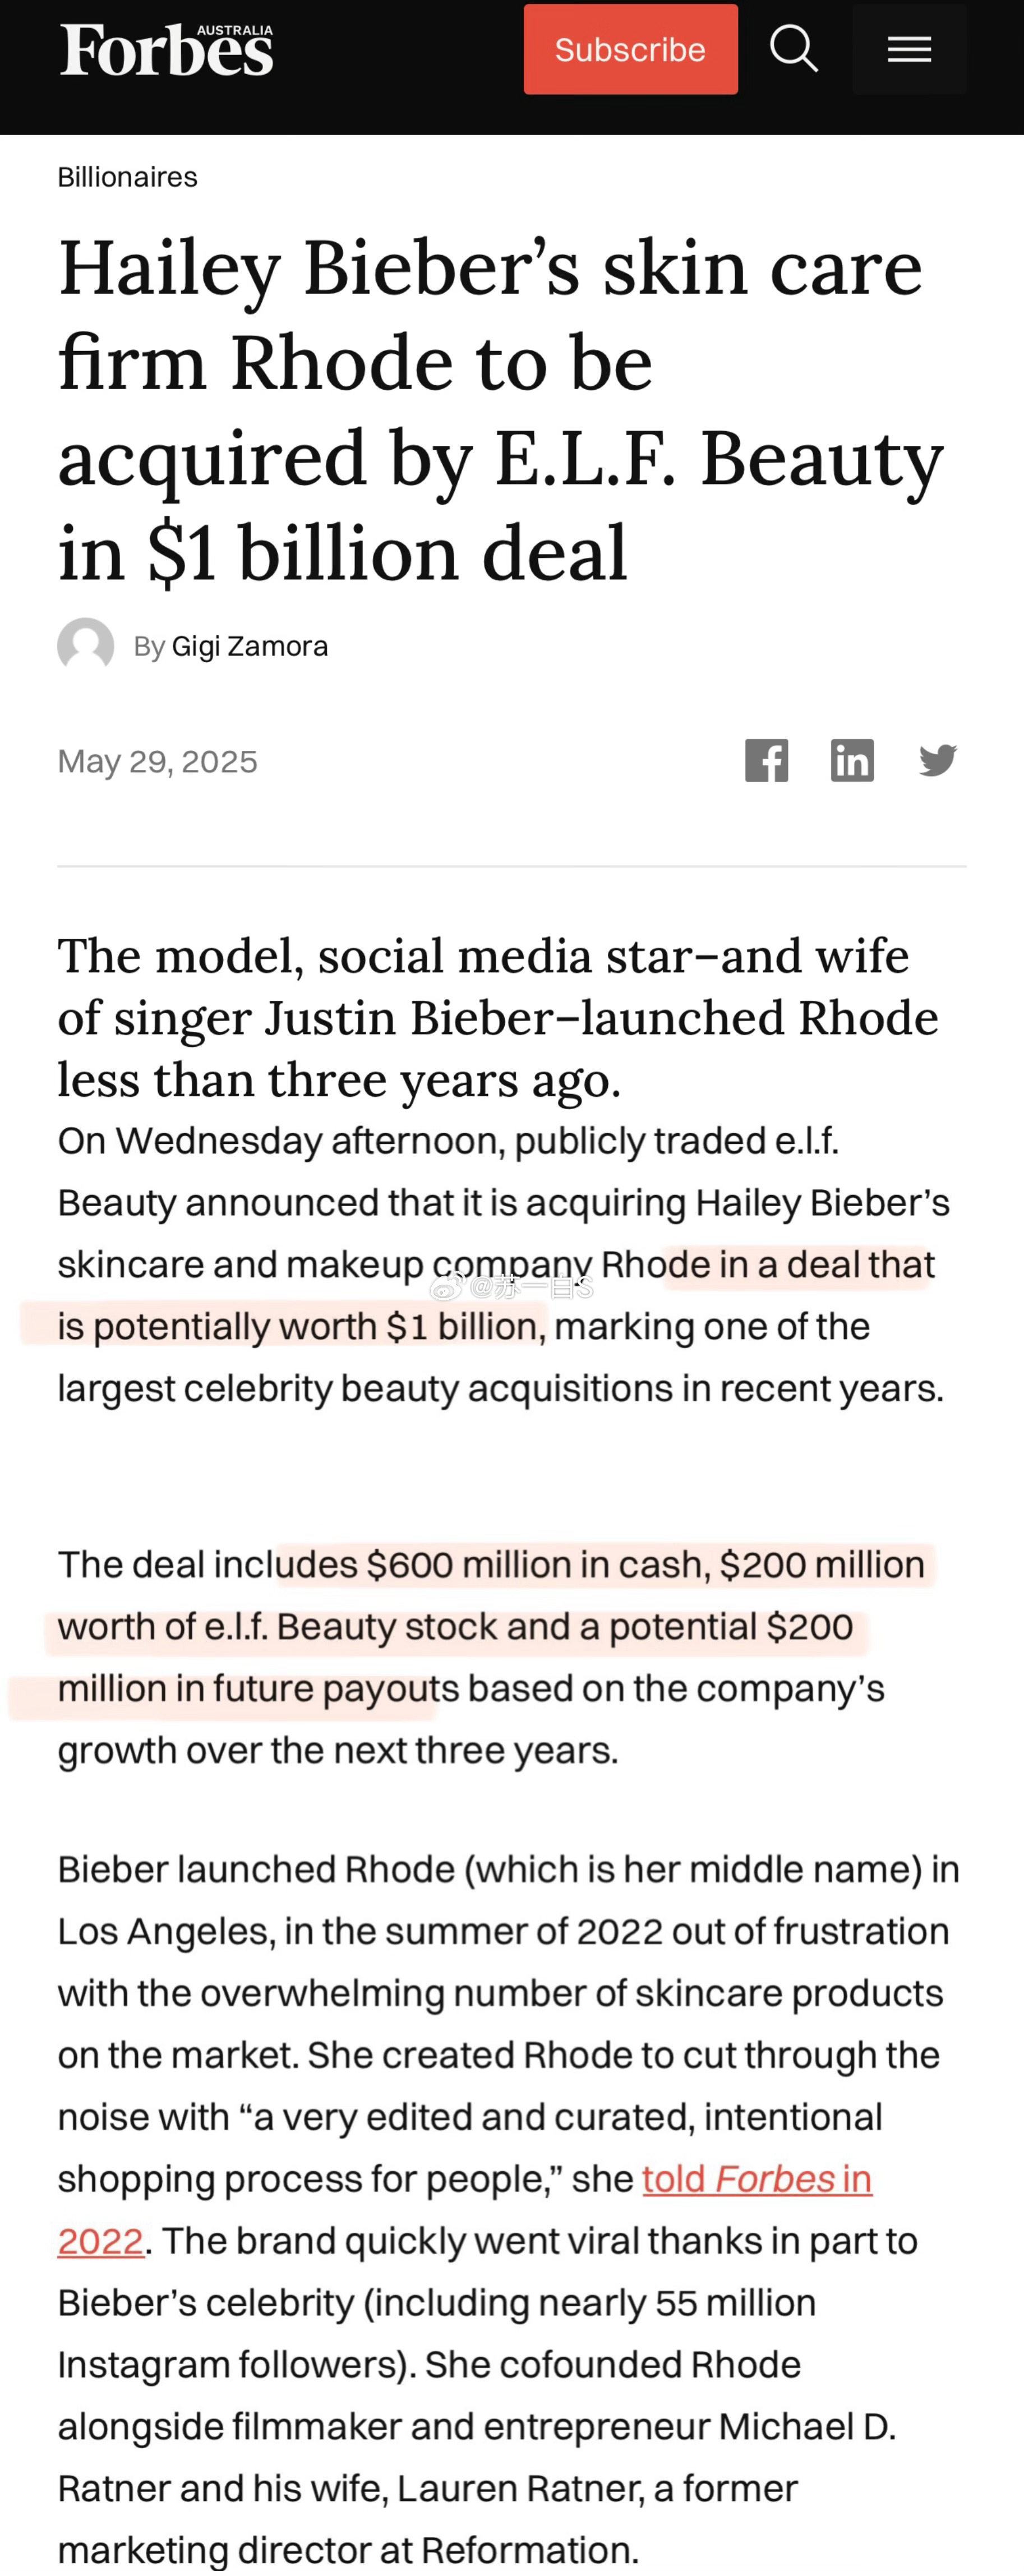Open author Gigi Zamora's profile
The height and width of the screenshot is (2571, 1024).
(250, 647)
